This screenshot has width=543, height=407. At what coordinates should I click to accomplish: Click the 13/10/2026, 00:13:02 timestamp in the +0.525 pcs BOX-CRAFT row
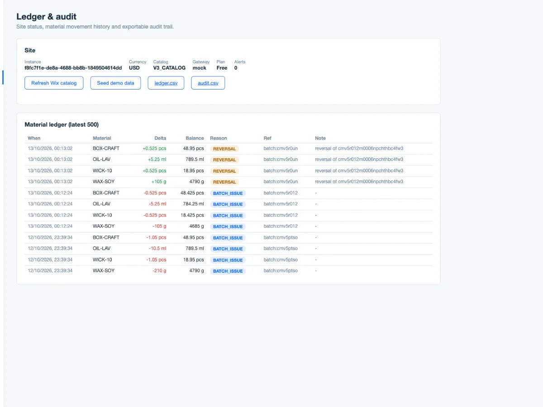coord(50,148)
